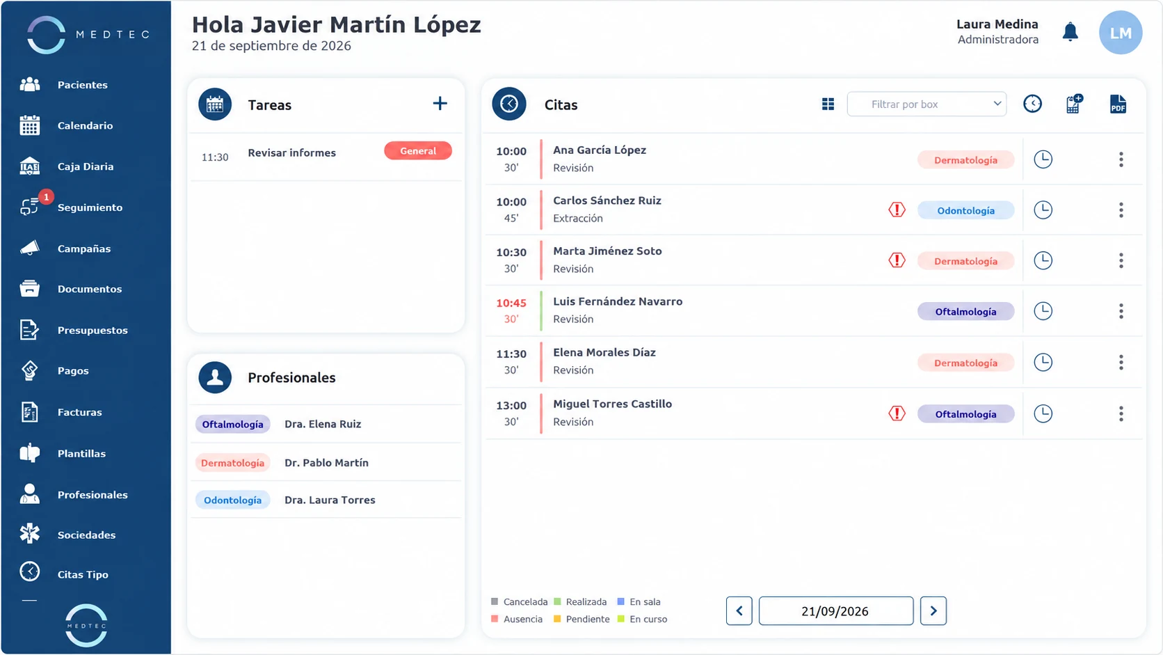The height and width of the screenshot is (655, 1163).
Task: Open options menu for Carlos Sánchez Ruiz
Action: click(1121, 210)
